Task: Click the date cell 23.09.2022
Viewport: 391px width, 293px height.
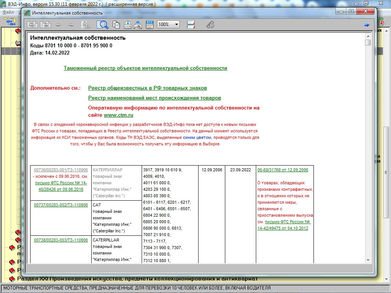Action: pyautogui.click(x=241, y=170)
